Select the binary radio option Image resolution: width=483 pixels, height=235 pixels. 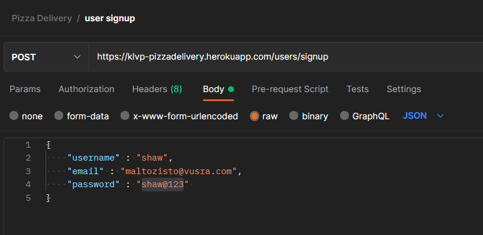pos(294,116)
